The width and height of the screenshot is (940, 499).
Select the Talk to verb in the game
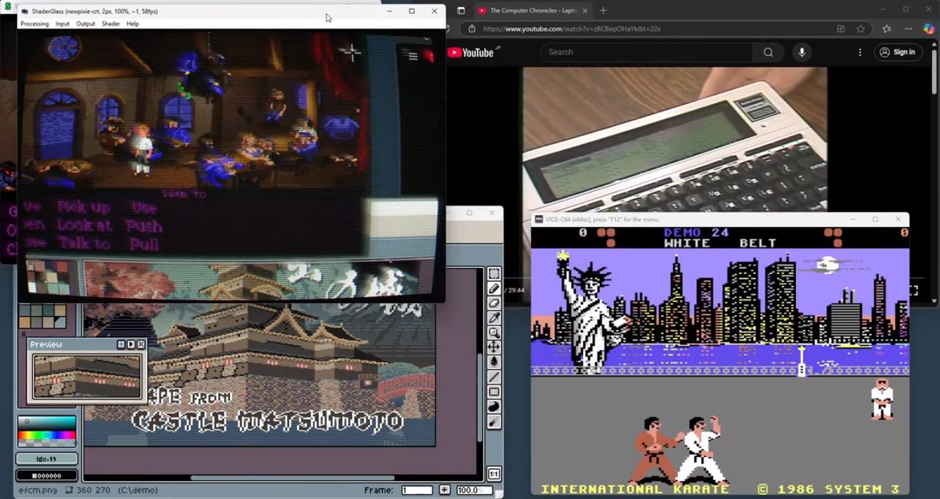point(84,244)
